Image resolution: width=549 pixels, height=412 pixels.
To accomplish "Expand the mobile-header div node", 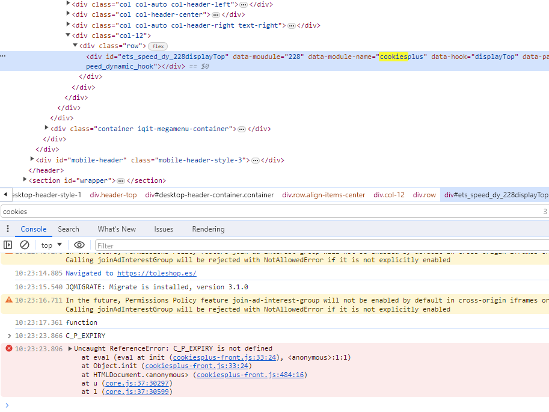I will tap(32, 159).
